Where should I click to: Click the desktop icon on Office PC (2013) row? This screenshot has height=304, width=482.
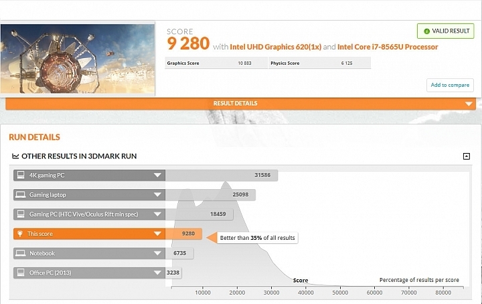21,273
